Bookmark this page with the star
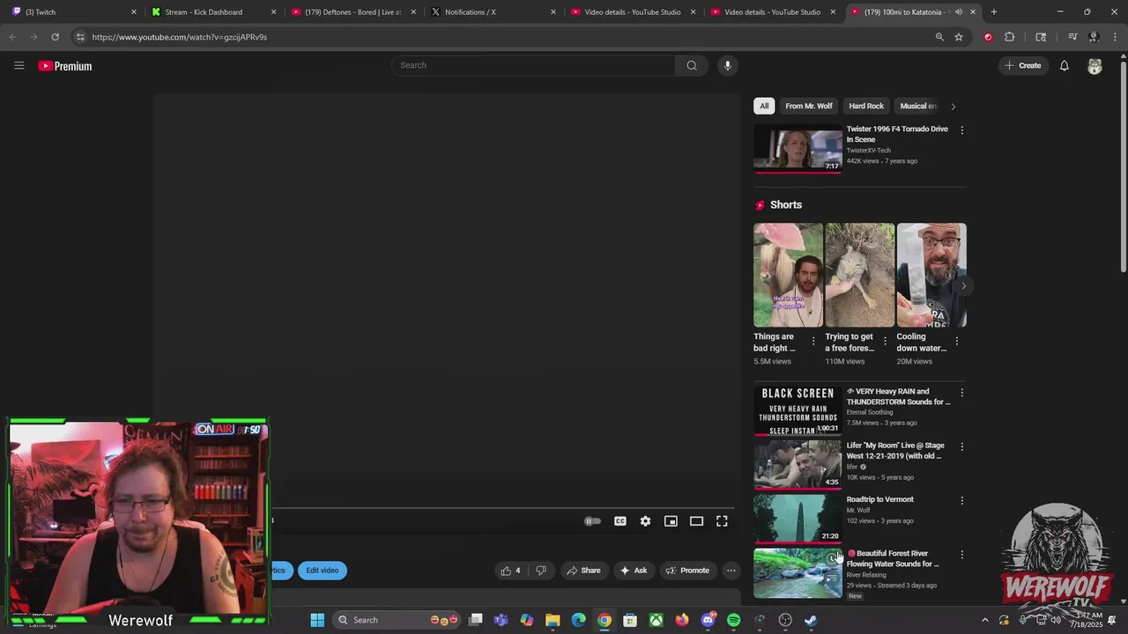 (959, 37)
